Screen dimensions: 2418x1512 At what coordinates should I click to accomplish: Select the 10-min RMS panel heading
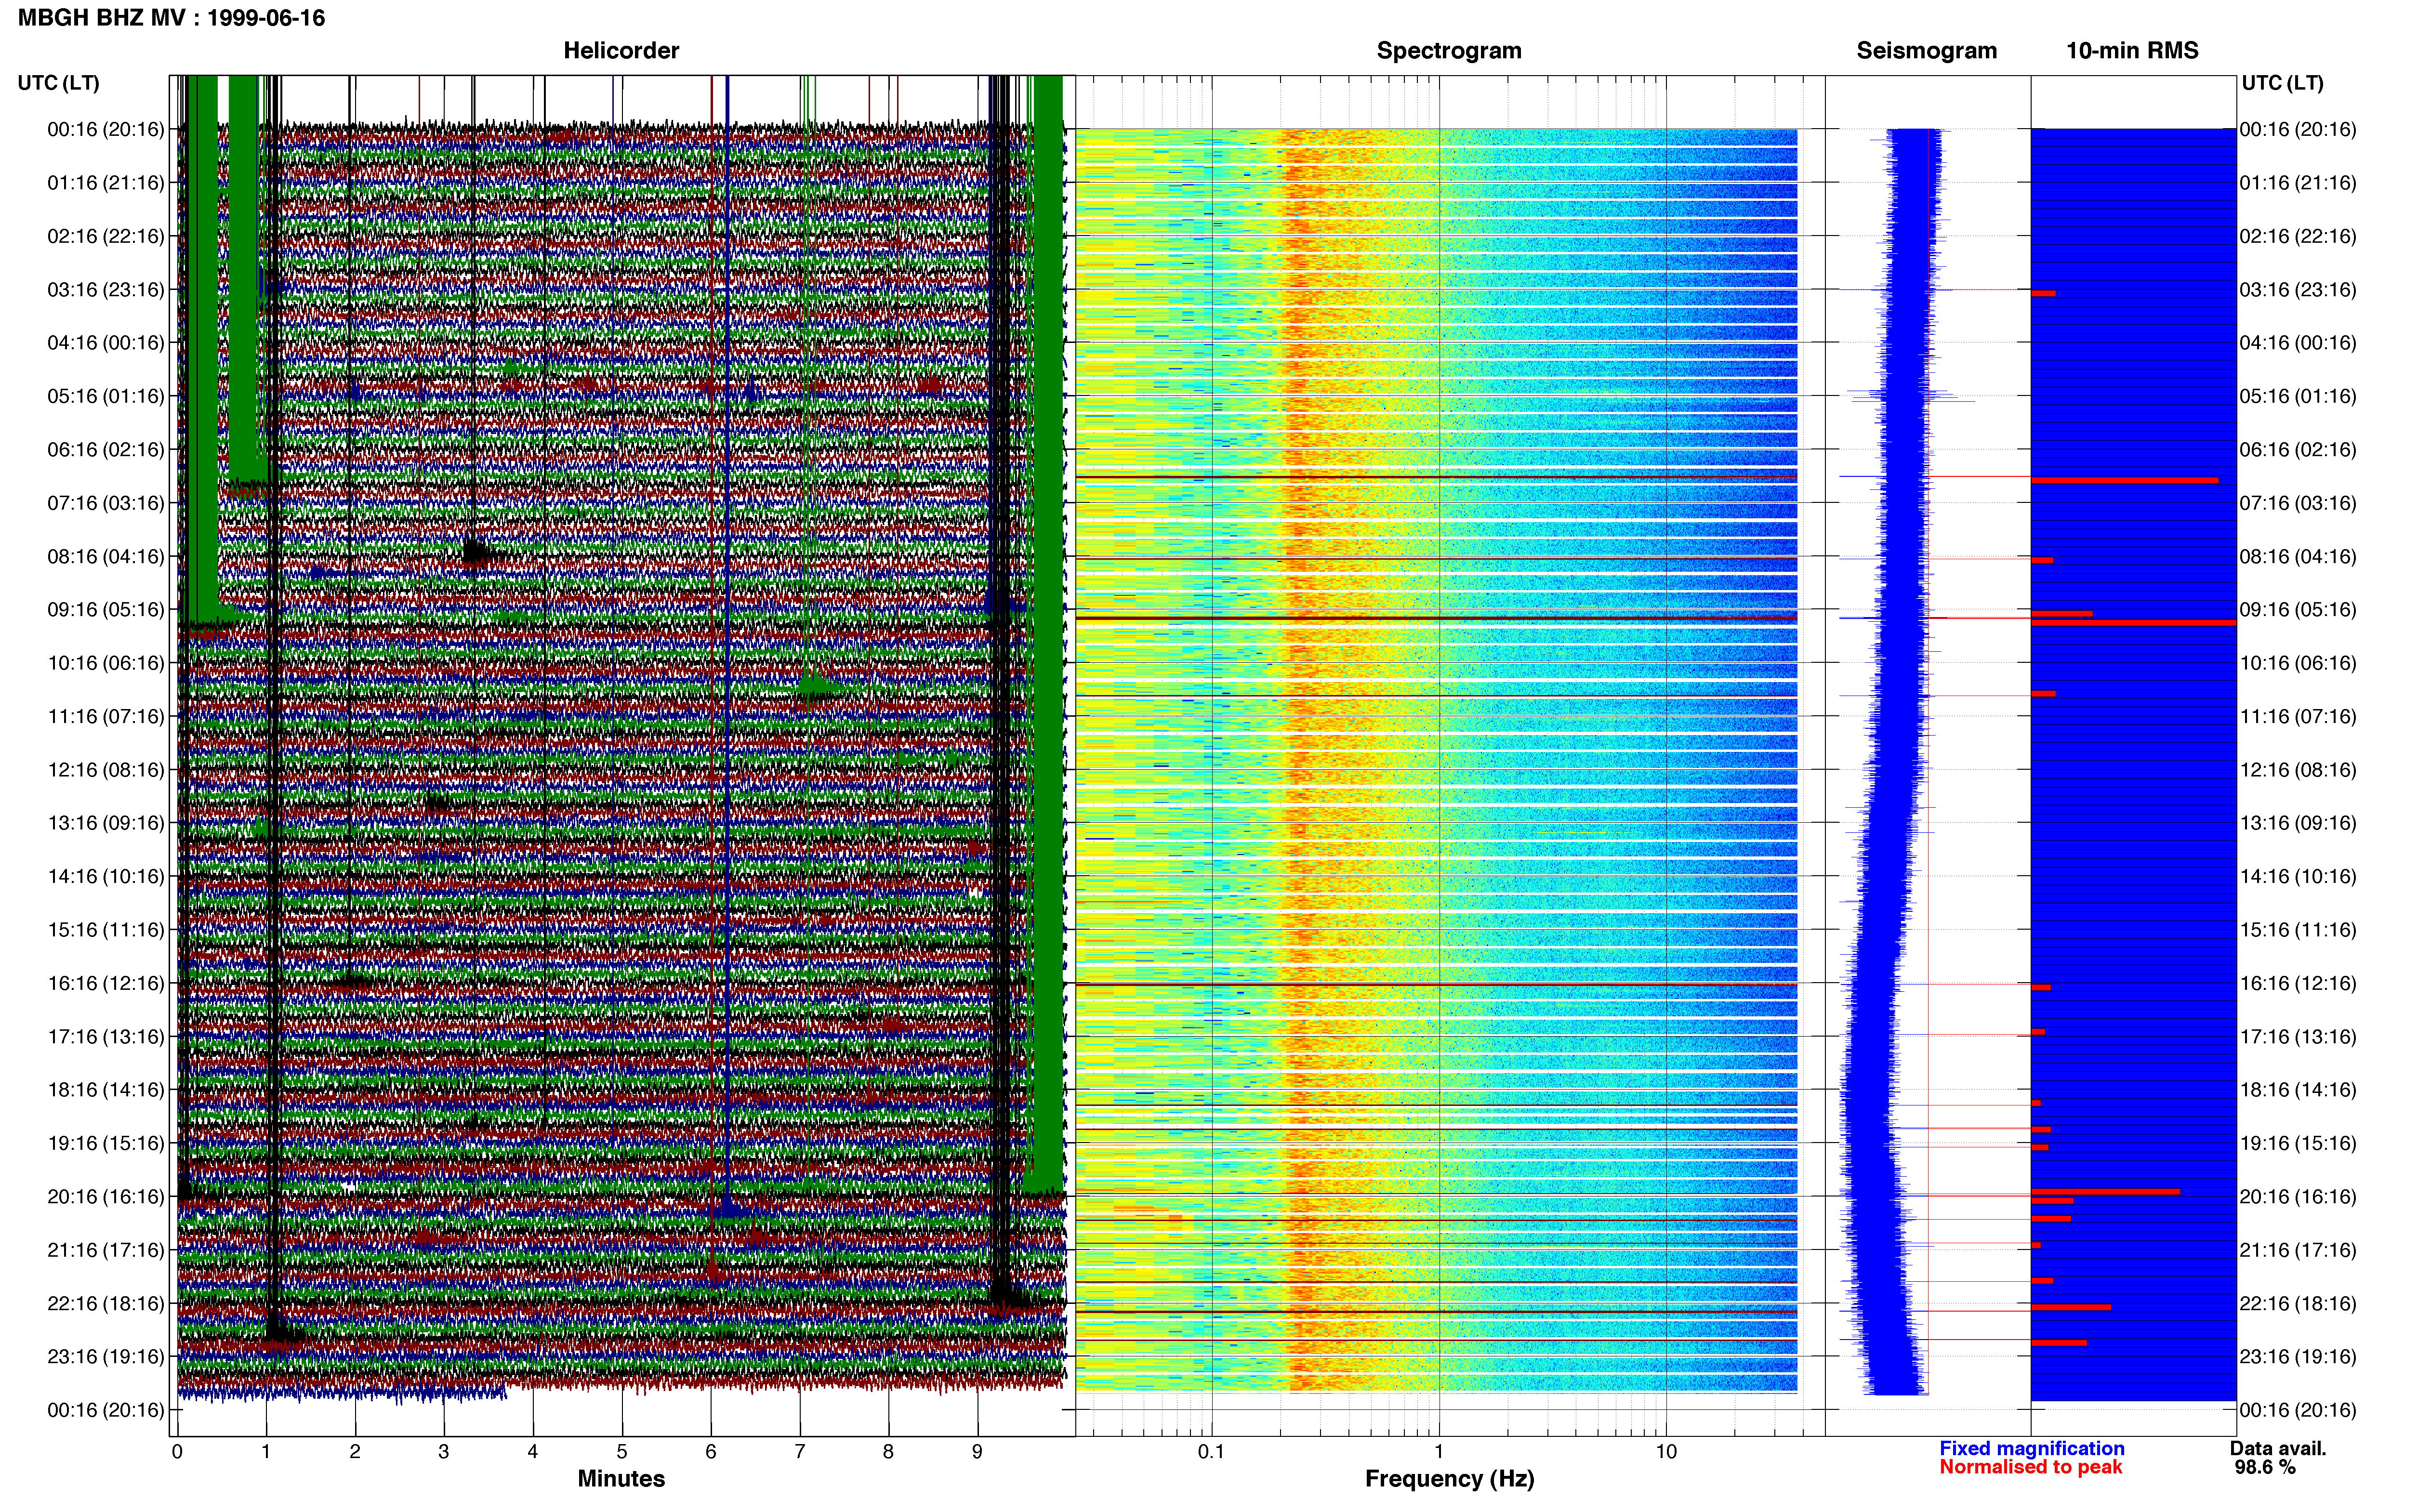2132,51
